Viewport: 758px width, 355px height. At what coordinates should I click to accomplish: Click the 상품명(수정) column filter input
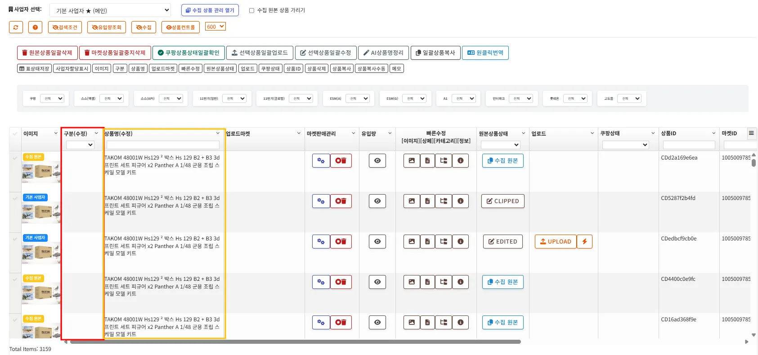163,145
